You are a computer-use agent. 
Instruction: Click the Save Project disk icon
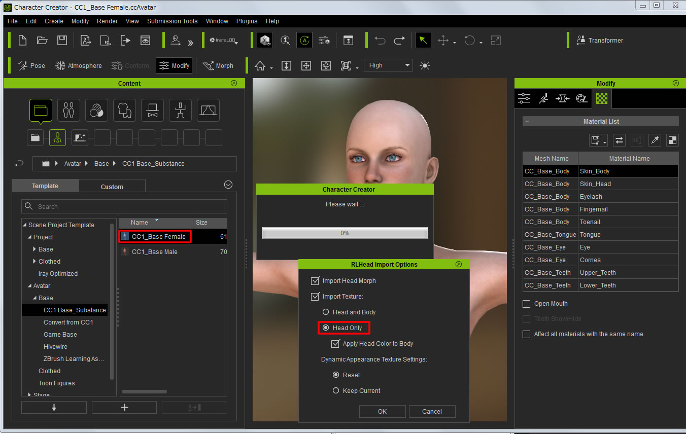(62, 41)
